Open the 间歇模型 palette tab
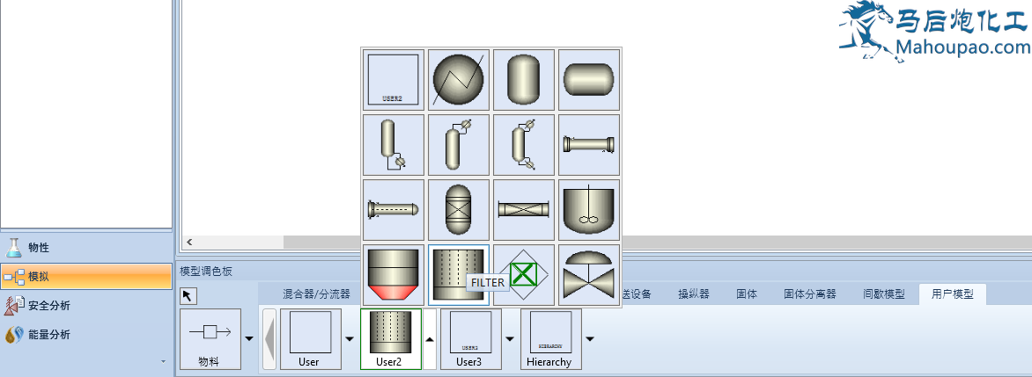Screen dimensions: 1032x377 [x=883, y=294]
